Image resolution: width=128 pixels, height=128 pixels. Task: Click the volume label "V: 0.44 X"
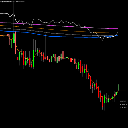click(x=123, y=104)
